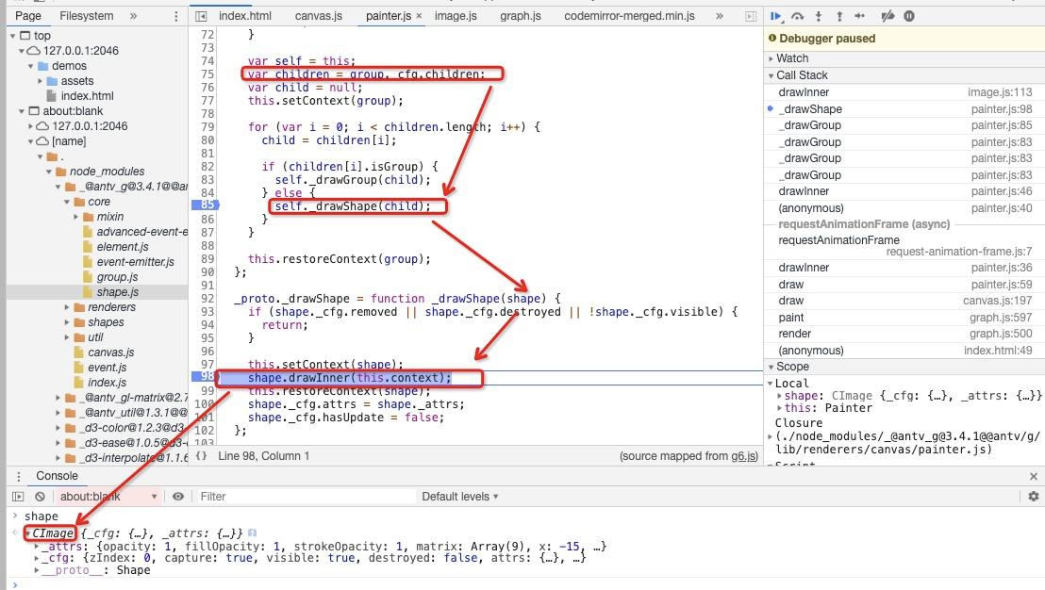Show more source file tabs
1045x590 pixels.
click(x=719, y=16)
